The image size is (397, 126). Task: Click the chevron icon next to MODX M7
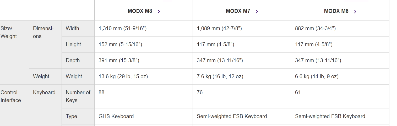pos(257,12)
